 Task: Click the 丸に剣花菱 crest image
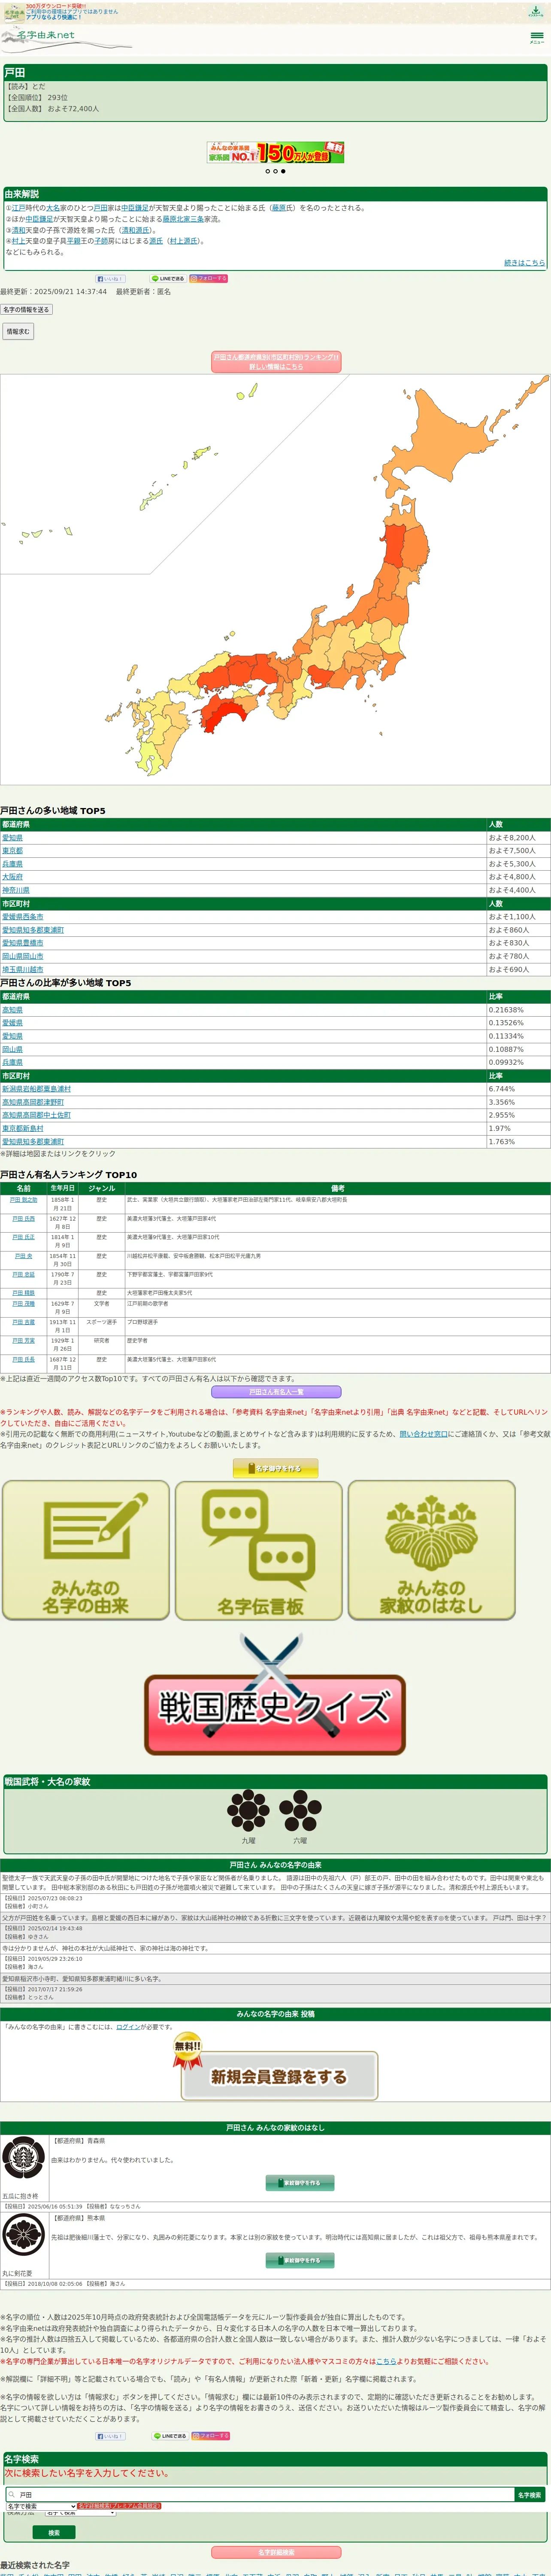[23, 2235]
